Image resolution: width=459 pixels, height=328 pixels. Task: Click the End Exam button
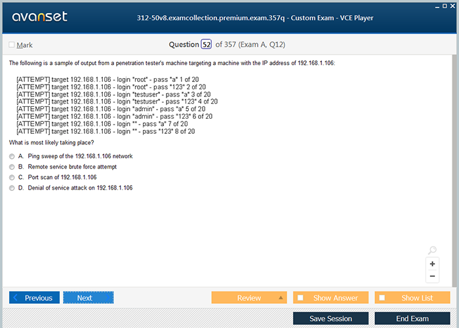412,318
